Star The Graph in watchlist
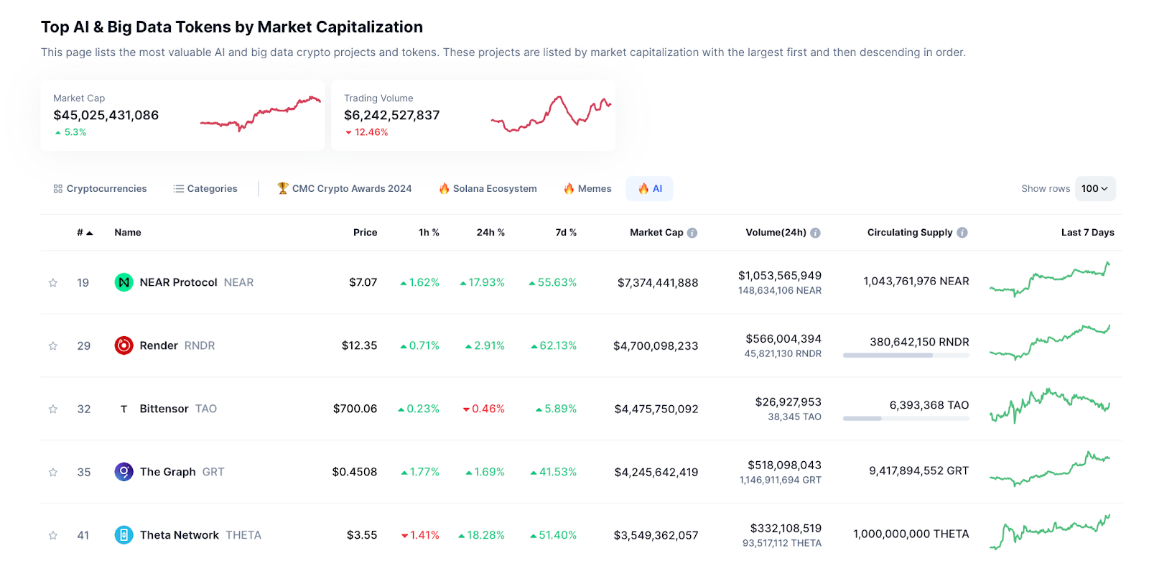Image resolution: width=1149 pixels, height=566 pixels. point(52,473)
